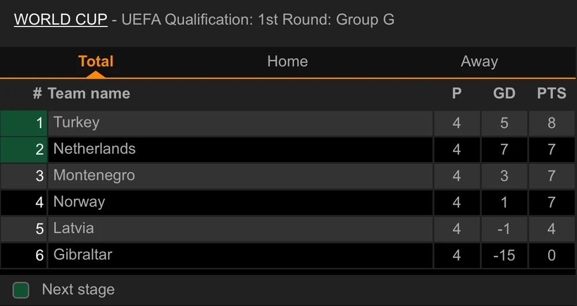Sort by the PTS column header
Image resolution: width=577 pixels, height=306 pixels.
click(x=552, y=93)
